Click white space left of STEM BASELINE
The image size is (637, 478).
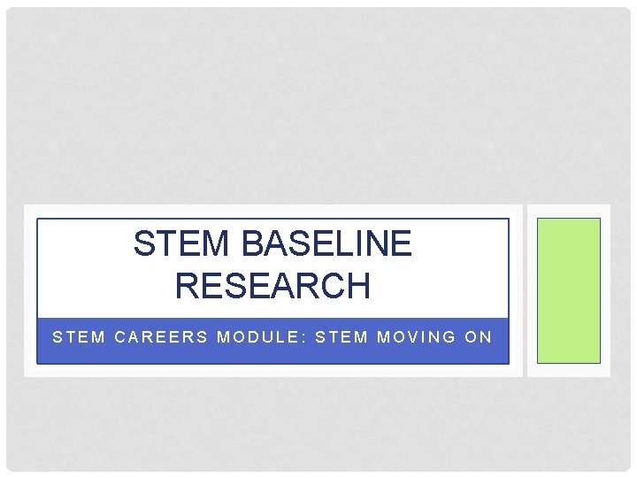coord(84,243)
